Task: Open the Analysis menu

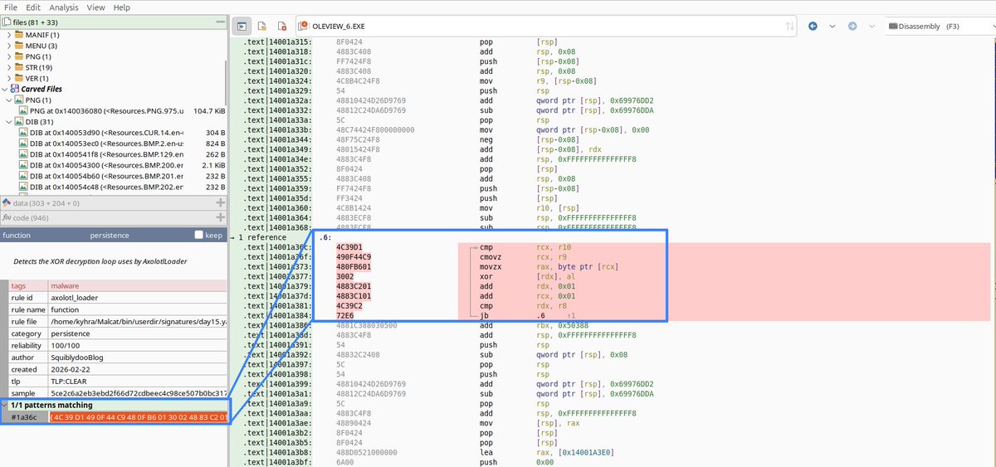Action: coord(64,7)
